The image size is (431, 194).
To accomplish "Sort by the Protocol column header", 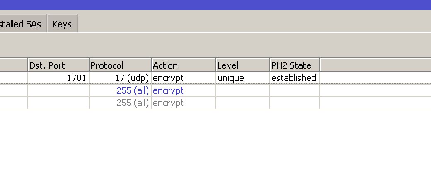I will click(120, 65).
